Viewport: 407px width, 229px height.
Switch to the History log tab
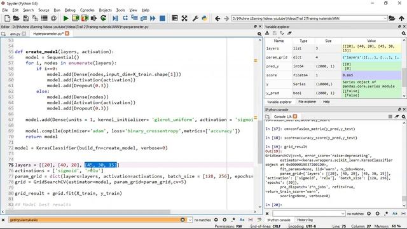(x=305, y=220)
